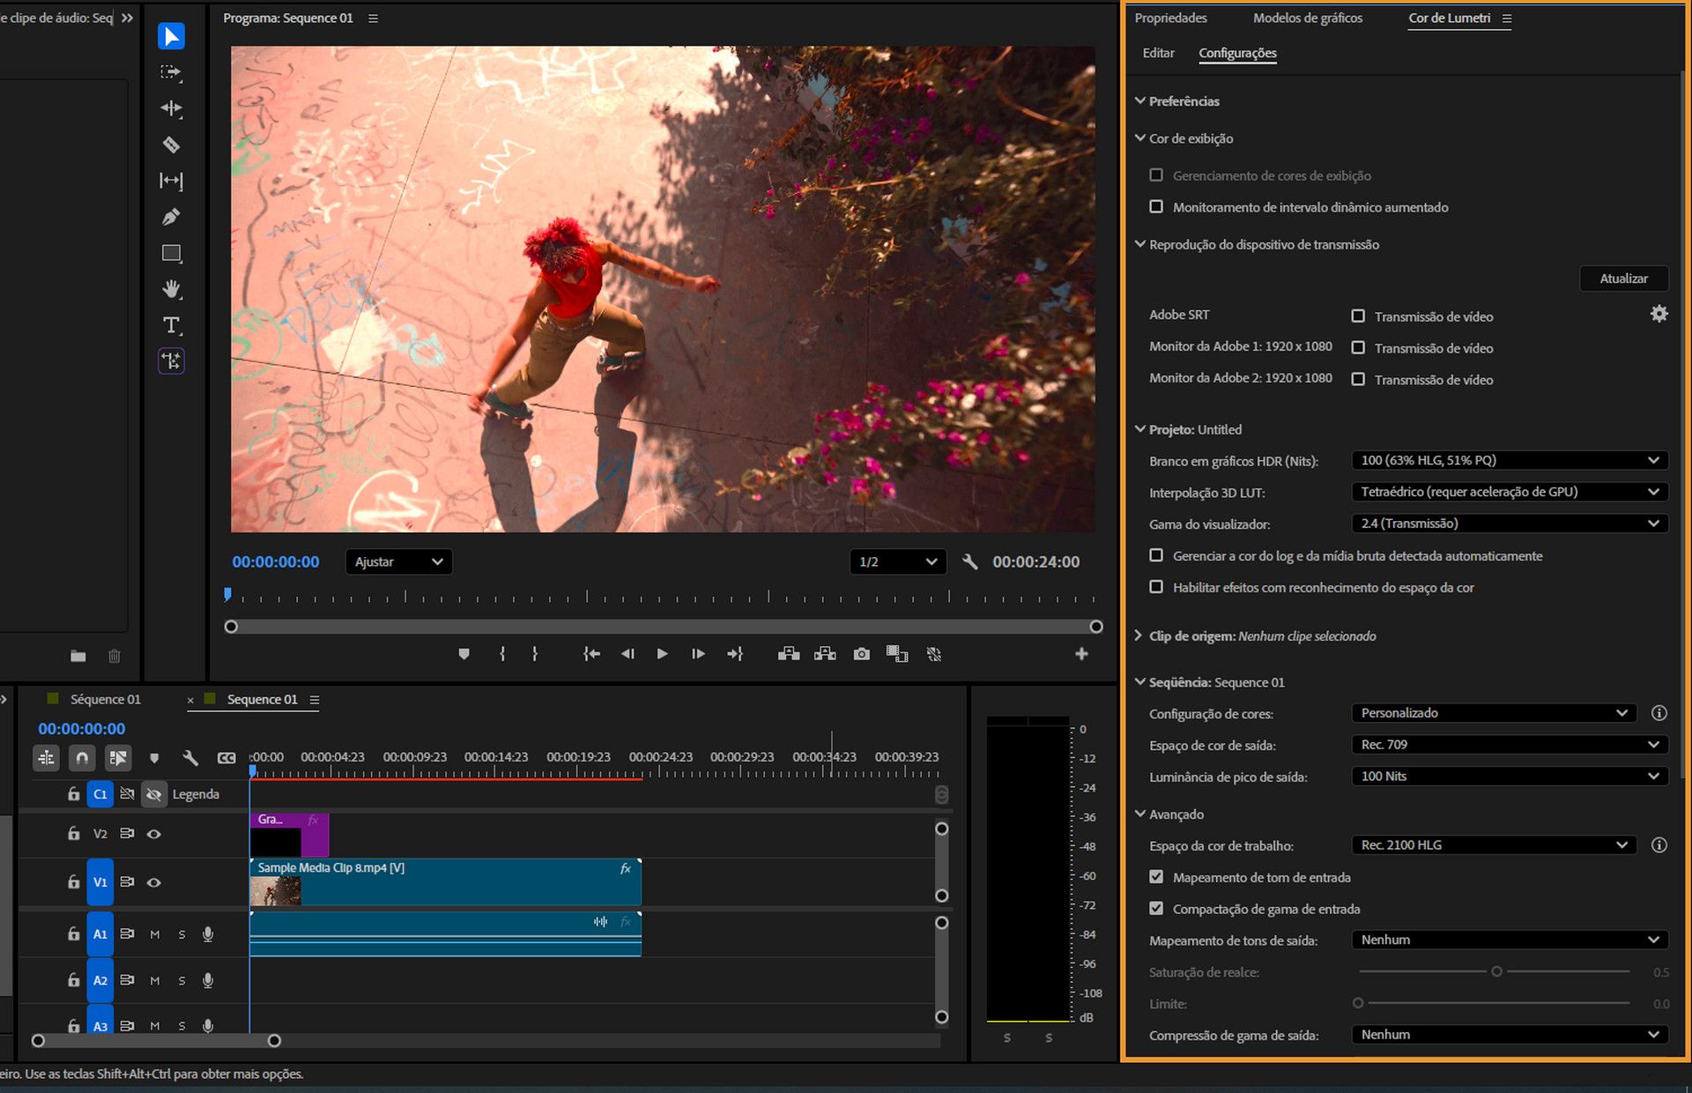Open the Interpolação 3D LUT dropdown

pyautogui.click(x=1508, y=492)
